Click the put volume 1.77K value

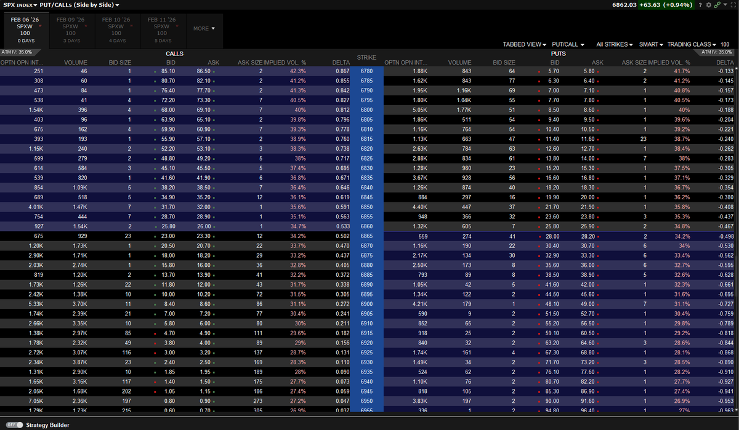coord(462,109)
